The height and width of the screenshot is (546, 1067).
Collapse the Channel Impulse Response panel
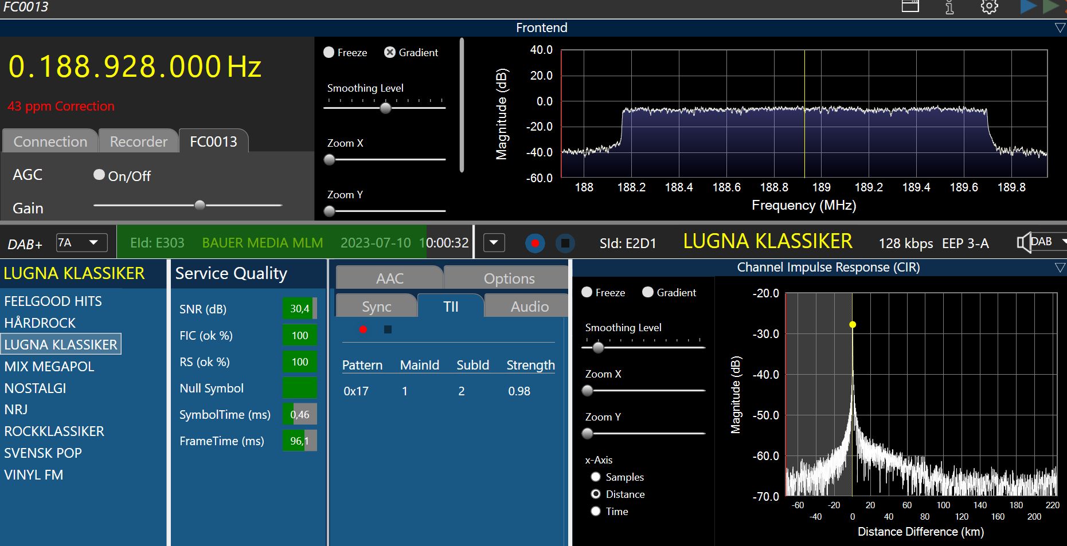point(1060,268)
